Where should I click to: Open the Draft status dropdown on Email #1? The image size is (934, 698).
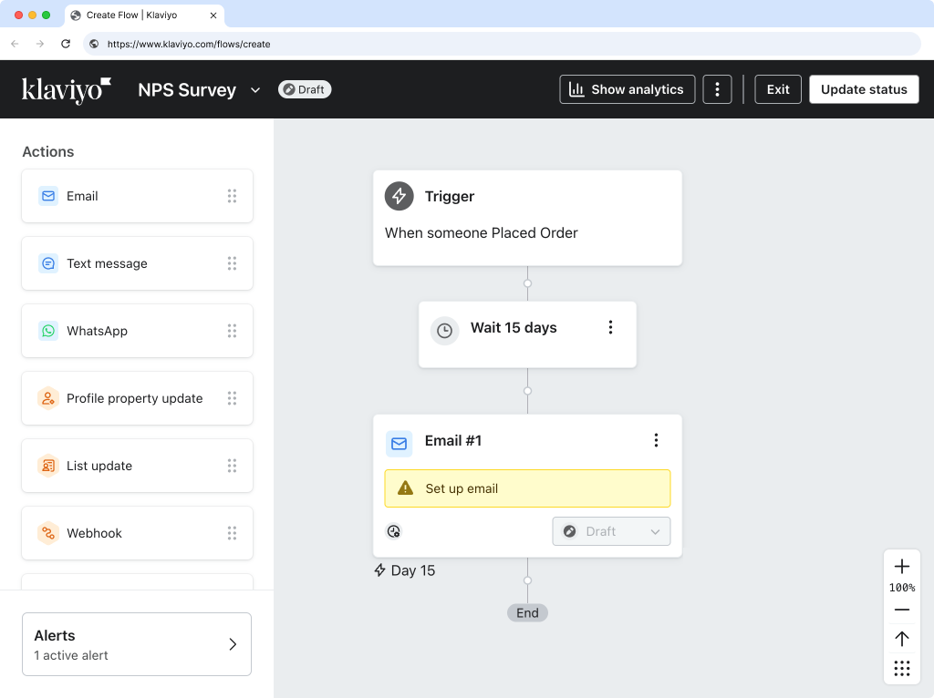tap(611, 530)
